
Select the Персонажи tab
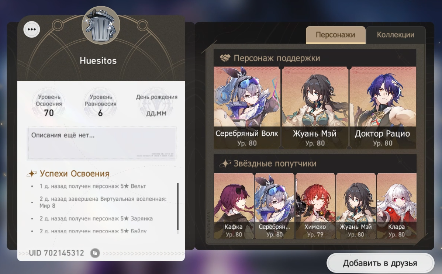pos(335,35)
